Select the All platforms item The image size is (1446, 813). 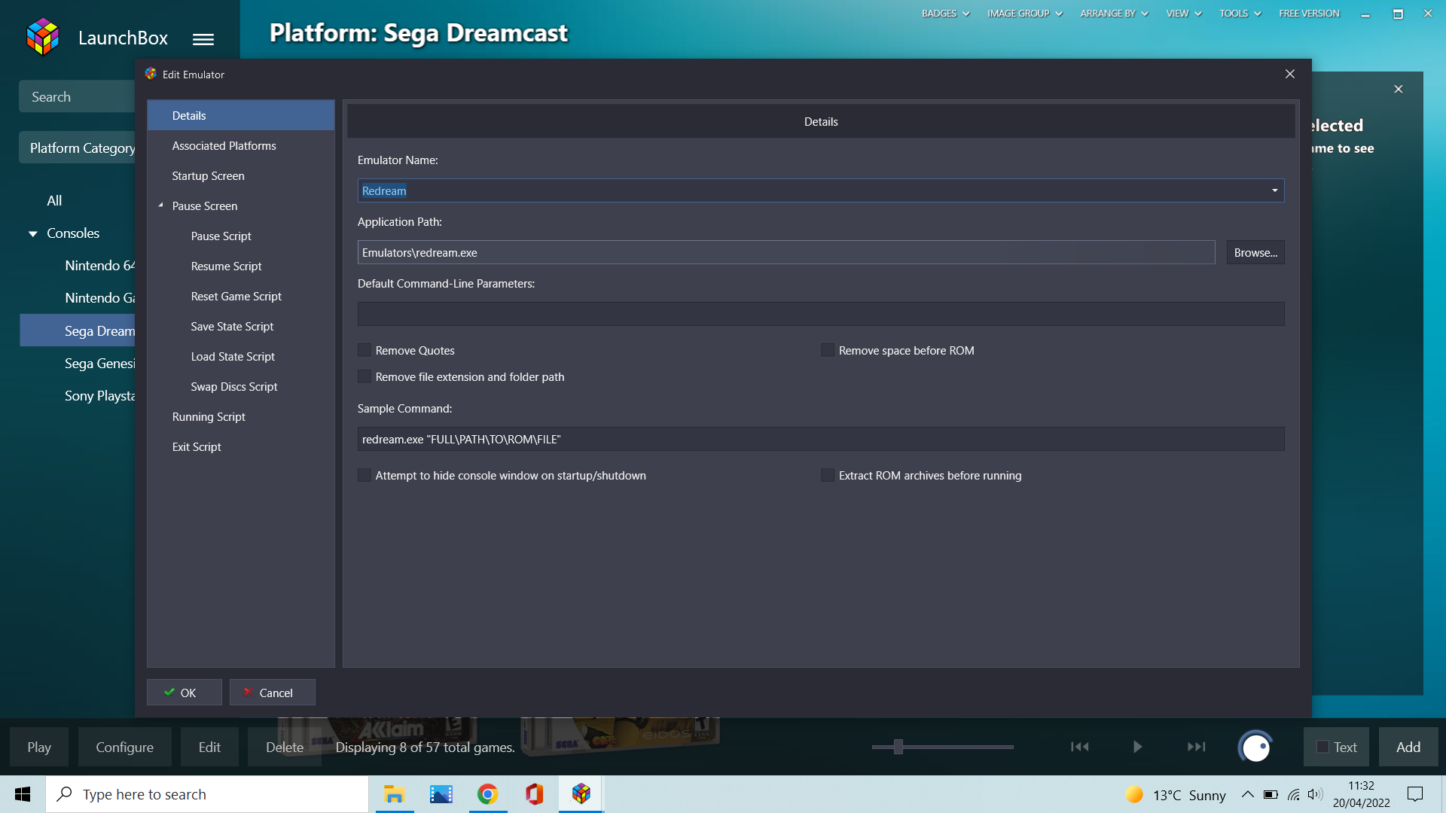(x=54, y=201)
